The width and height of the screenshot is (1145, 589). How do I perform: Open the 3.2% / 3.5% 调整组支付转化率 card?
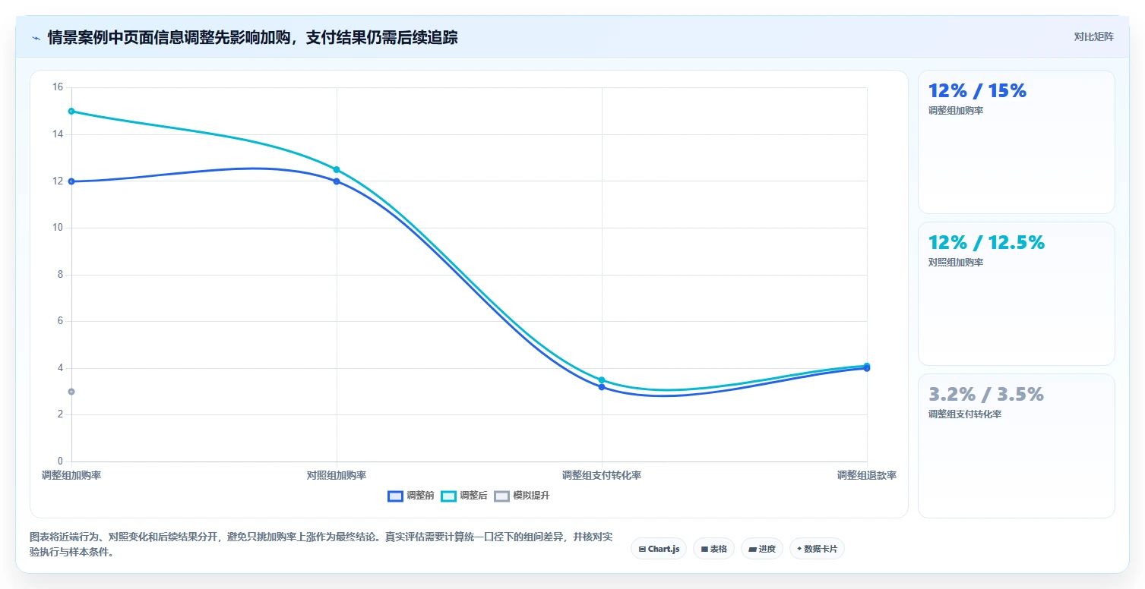pos(1016,446)
